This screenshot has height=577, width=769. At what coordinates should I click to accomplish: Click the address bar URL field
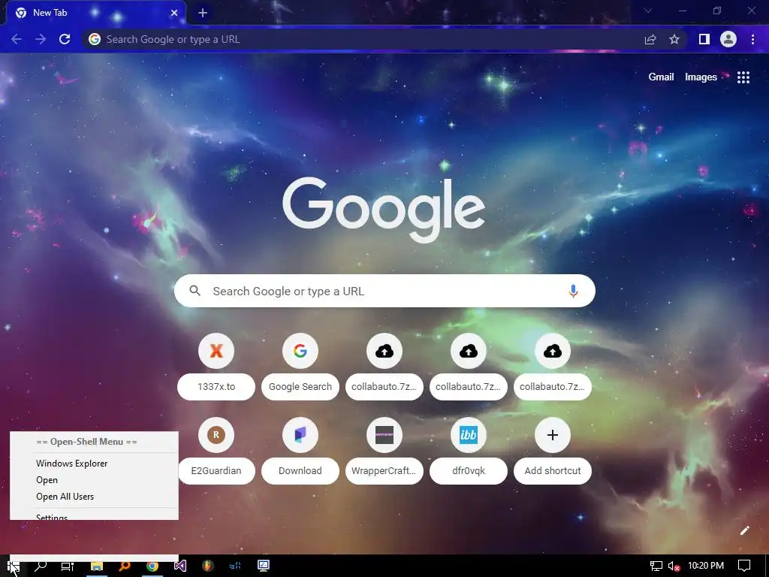(x=363, y=39)
